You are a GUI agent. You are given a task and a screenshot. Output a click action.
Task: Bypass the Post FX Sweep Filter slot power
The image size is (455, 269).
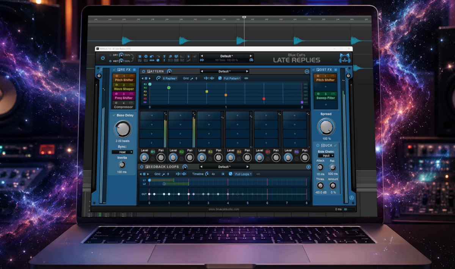pos(318,94)
